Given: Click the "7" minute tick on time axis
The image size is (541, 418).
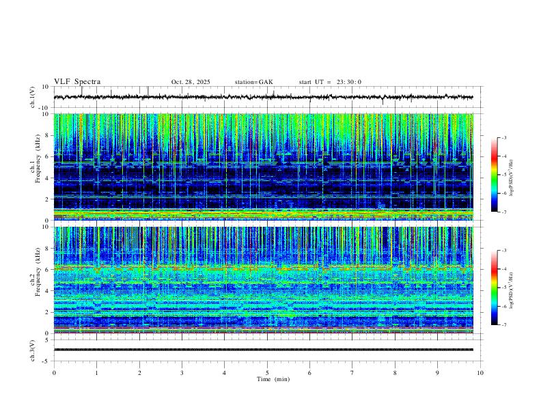Looking at the screenshot, I should [352, 373].
